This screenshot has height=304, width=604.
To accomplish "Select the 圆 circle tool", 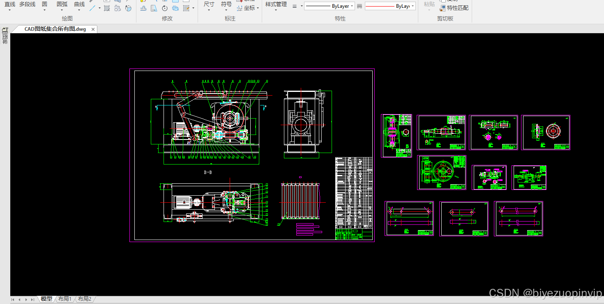I will [x=44, y=4].
